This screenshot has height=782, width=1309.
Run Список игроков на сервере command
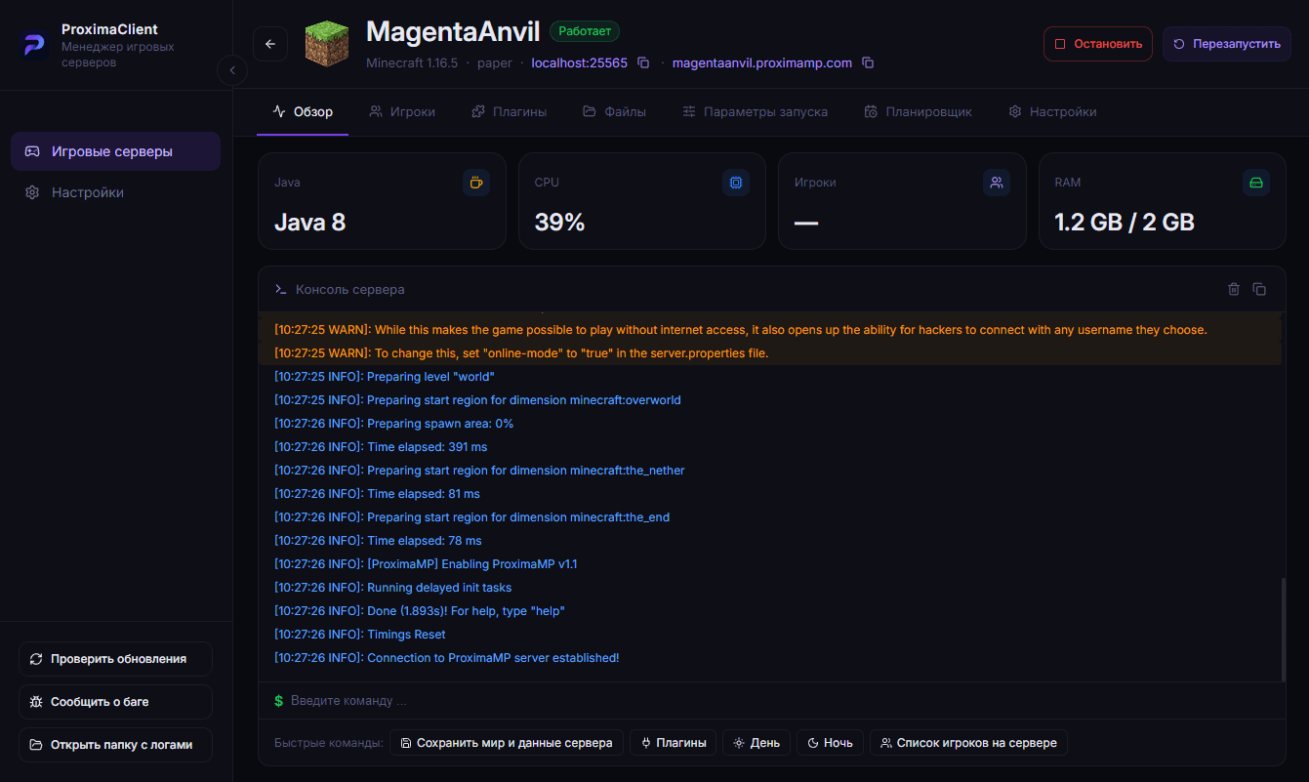968,743
